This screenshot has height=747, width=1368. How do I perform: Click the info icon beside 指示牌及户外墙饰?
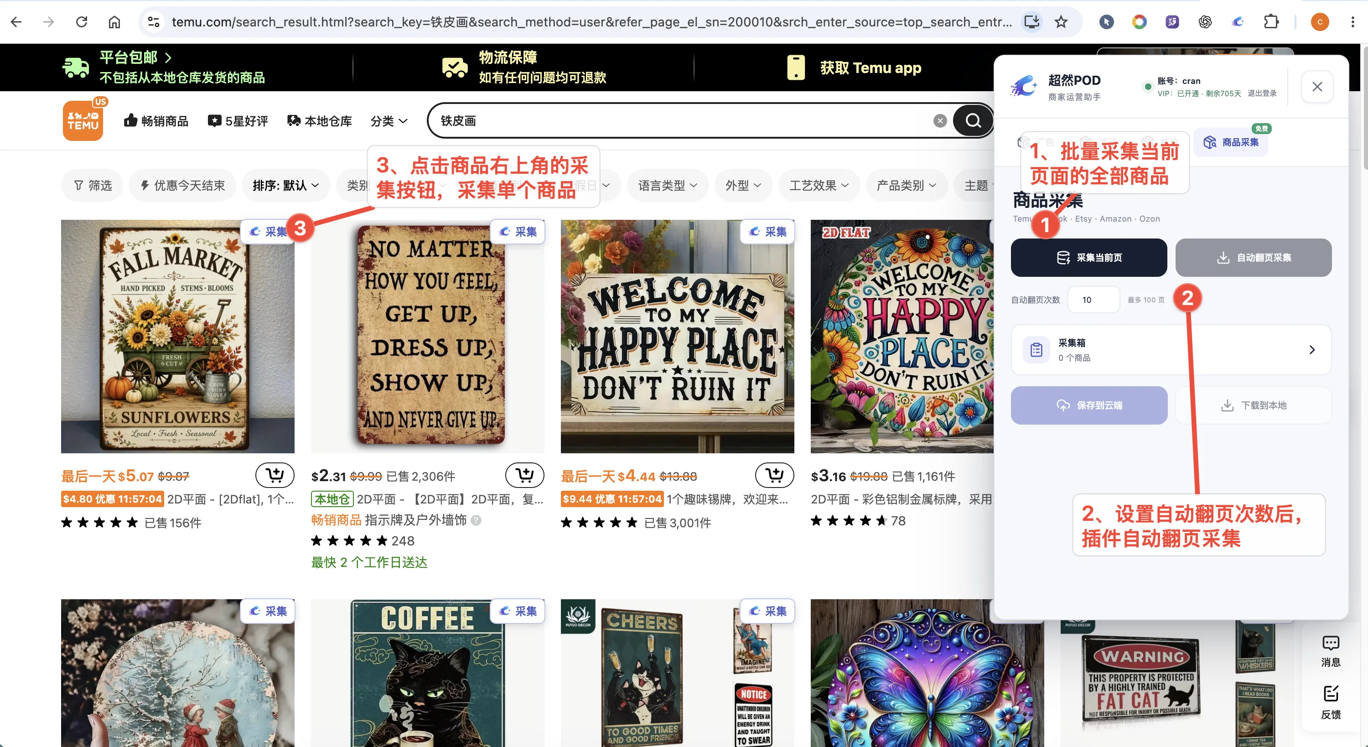click(x=477, y=520)
